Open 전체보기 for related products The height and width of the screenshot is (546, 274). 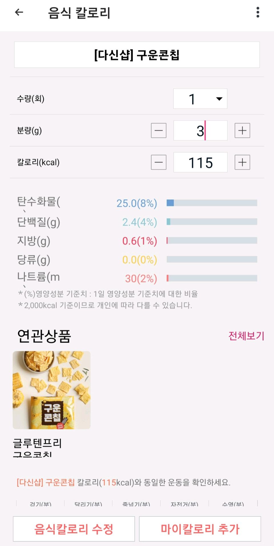coord(246,336)
